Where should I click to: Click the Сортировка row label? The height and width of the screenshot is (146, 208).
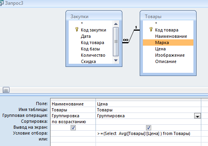pos(34,121)
